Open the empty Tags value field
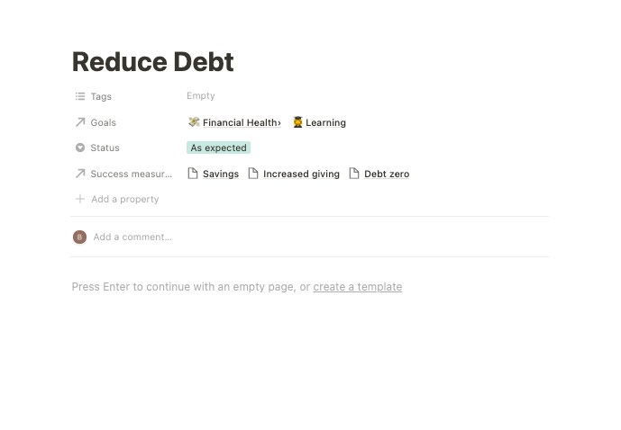This screenshot has height=430, width=621. [201, 95]
